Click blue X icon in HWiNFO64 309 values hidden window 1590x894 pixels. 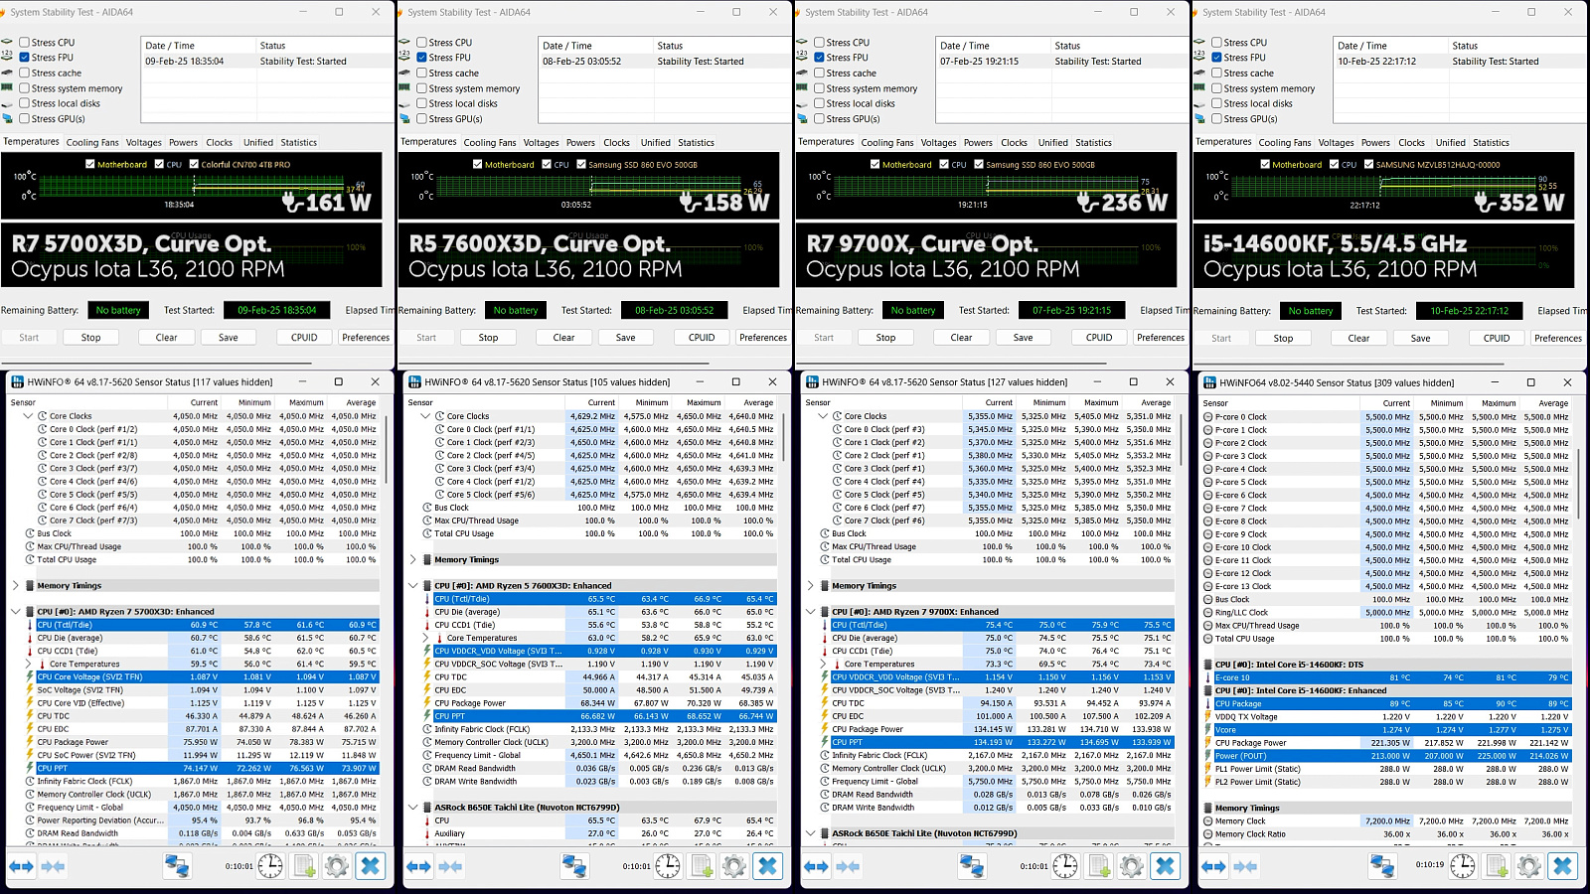[x=1562, y=866]
